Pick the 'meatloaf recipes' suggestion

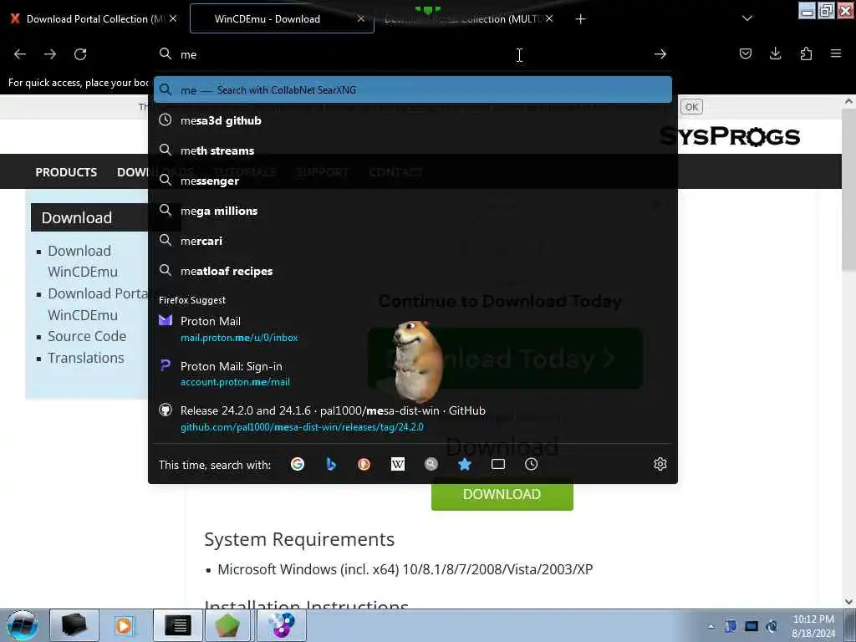[413, 271]
